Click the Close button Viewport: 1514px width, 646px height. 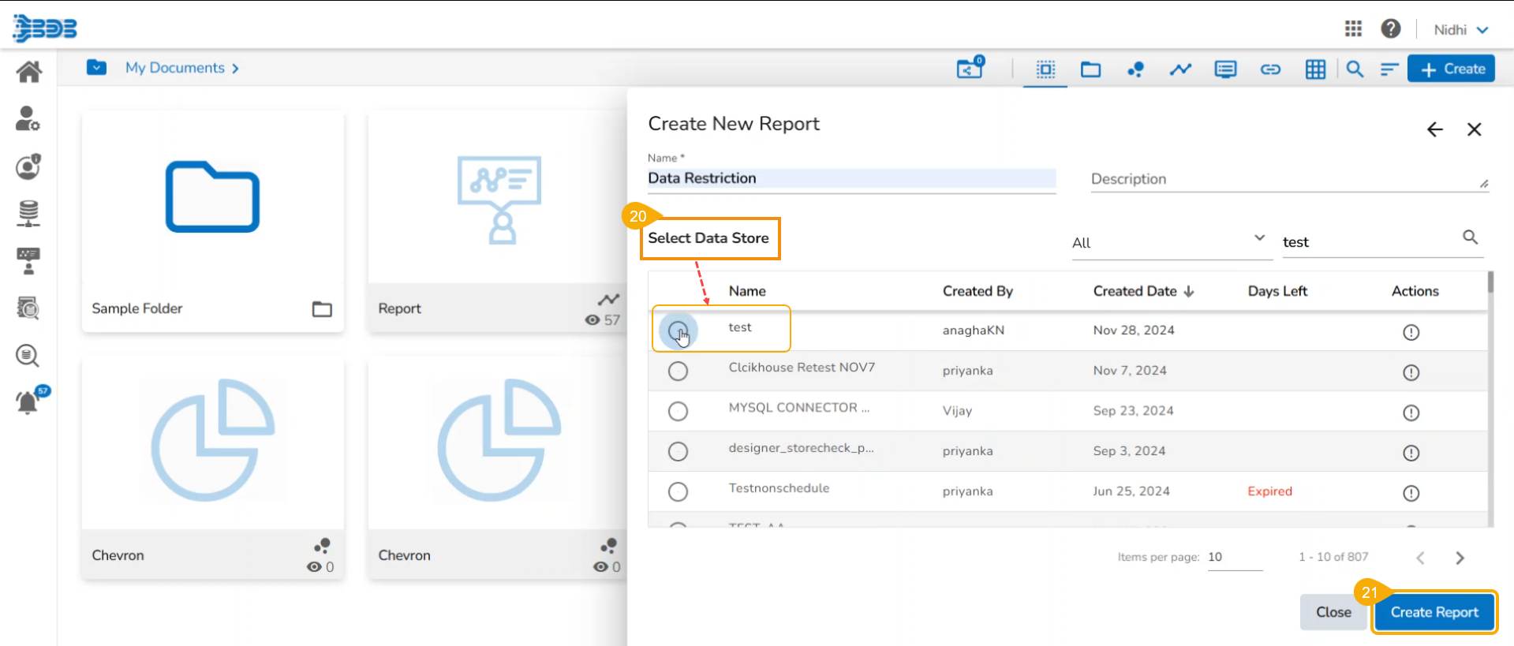(x=1333, y=612)
